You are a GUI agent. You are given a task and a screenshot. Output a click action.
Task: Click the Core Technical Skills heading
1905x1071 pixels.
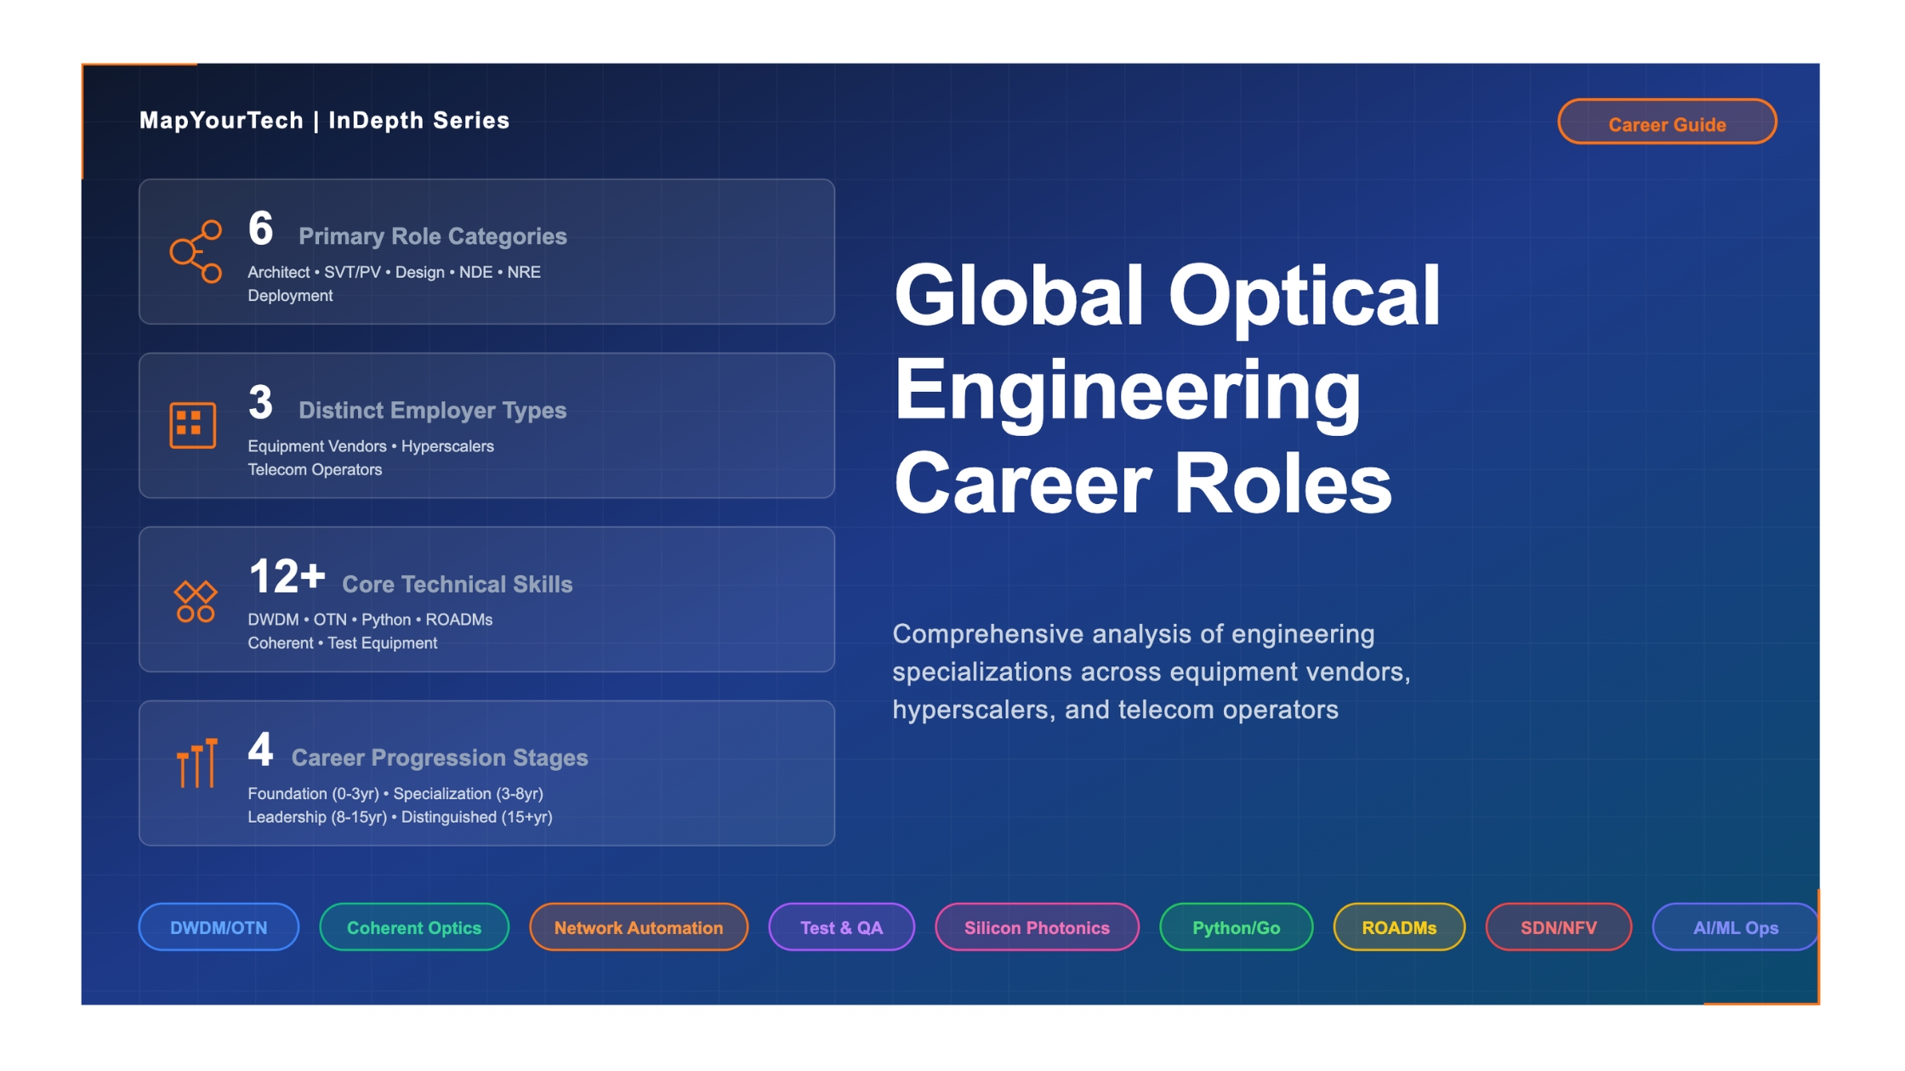tap(457, 585)
